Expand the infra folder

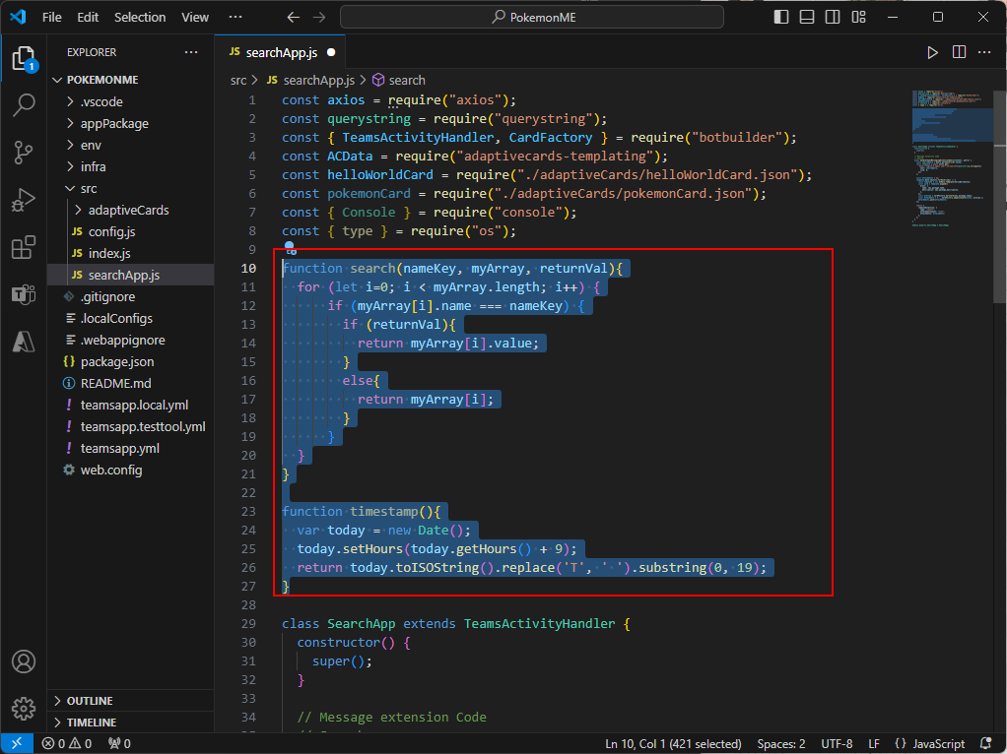tap(131, 166)
